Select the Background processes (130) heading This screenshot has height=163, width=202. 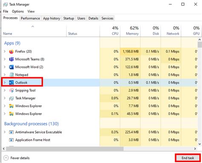pos(32,124)
